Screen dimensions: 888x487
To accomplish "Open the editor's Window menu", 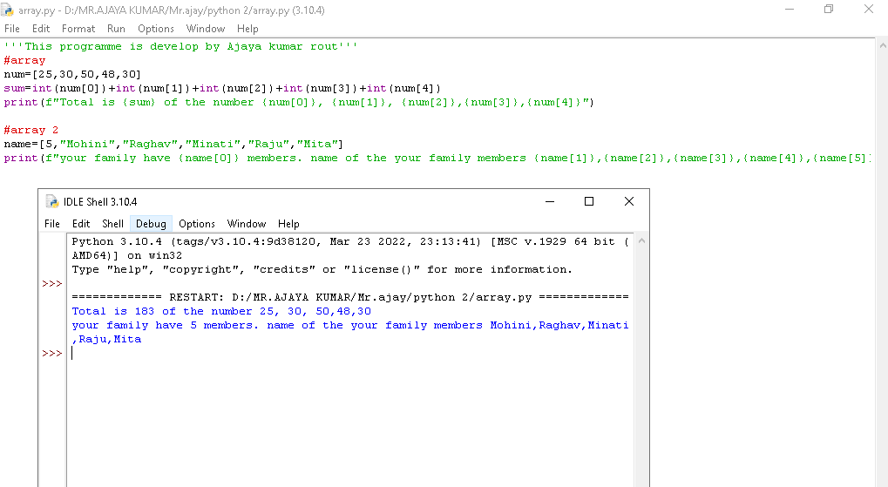I will click(x=205, y=29).
